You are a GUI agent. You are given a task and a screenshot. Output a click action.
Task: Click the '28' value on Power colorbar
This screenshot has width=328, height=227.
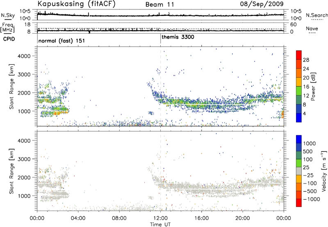pyautogui.click(x=306, y=60)
